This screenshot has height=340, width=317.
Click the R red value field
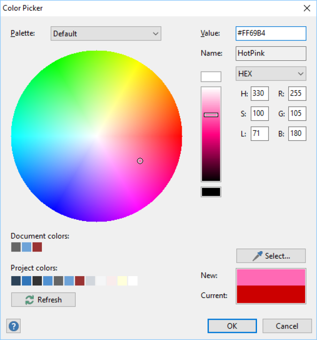click(x=297, y=94)
